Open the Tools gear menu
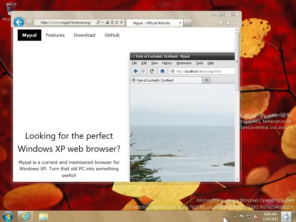296x222 pixels. pyautogui.click(x=235, y=23)
